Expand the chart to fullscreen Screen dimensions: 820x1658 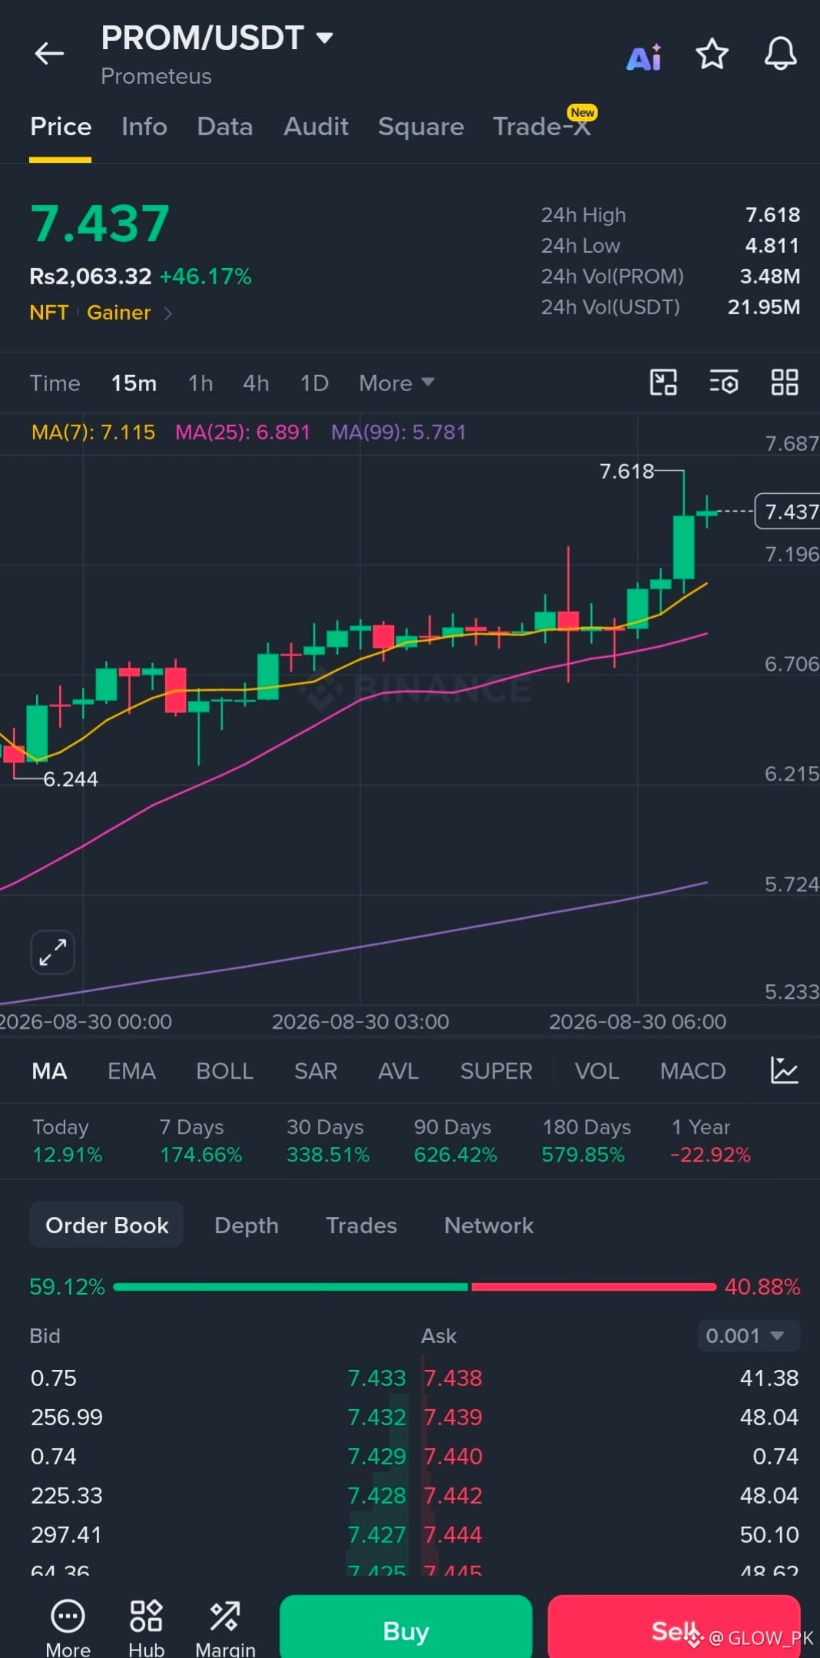53,952
